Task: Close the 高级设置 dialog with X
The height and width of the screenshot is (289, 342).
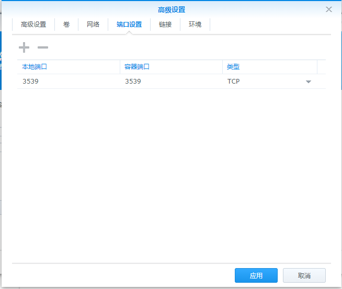Action: (x=329, y=9)
